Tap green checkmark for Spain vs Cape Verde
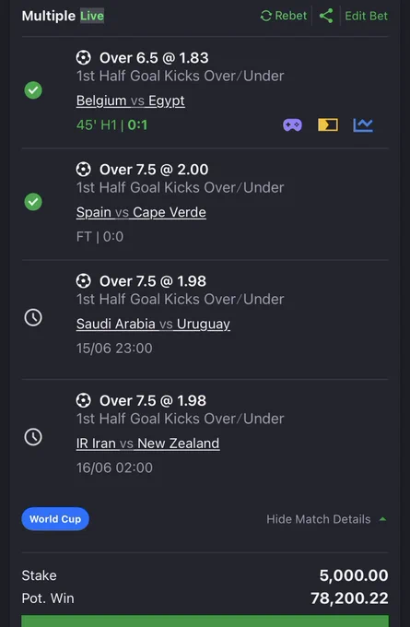Viewport: 410px width, 627px height. coord(33,202)
